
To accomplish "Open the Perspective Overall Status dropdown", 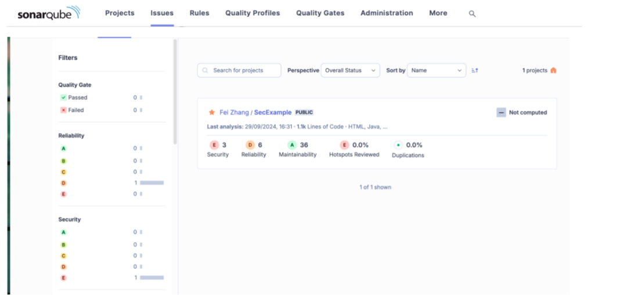I will (350, 71).
